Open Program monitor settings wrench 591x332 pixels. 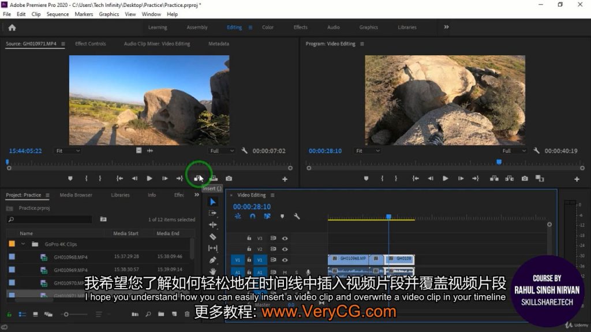point(536,150)
